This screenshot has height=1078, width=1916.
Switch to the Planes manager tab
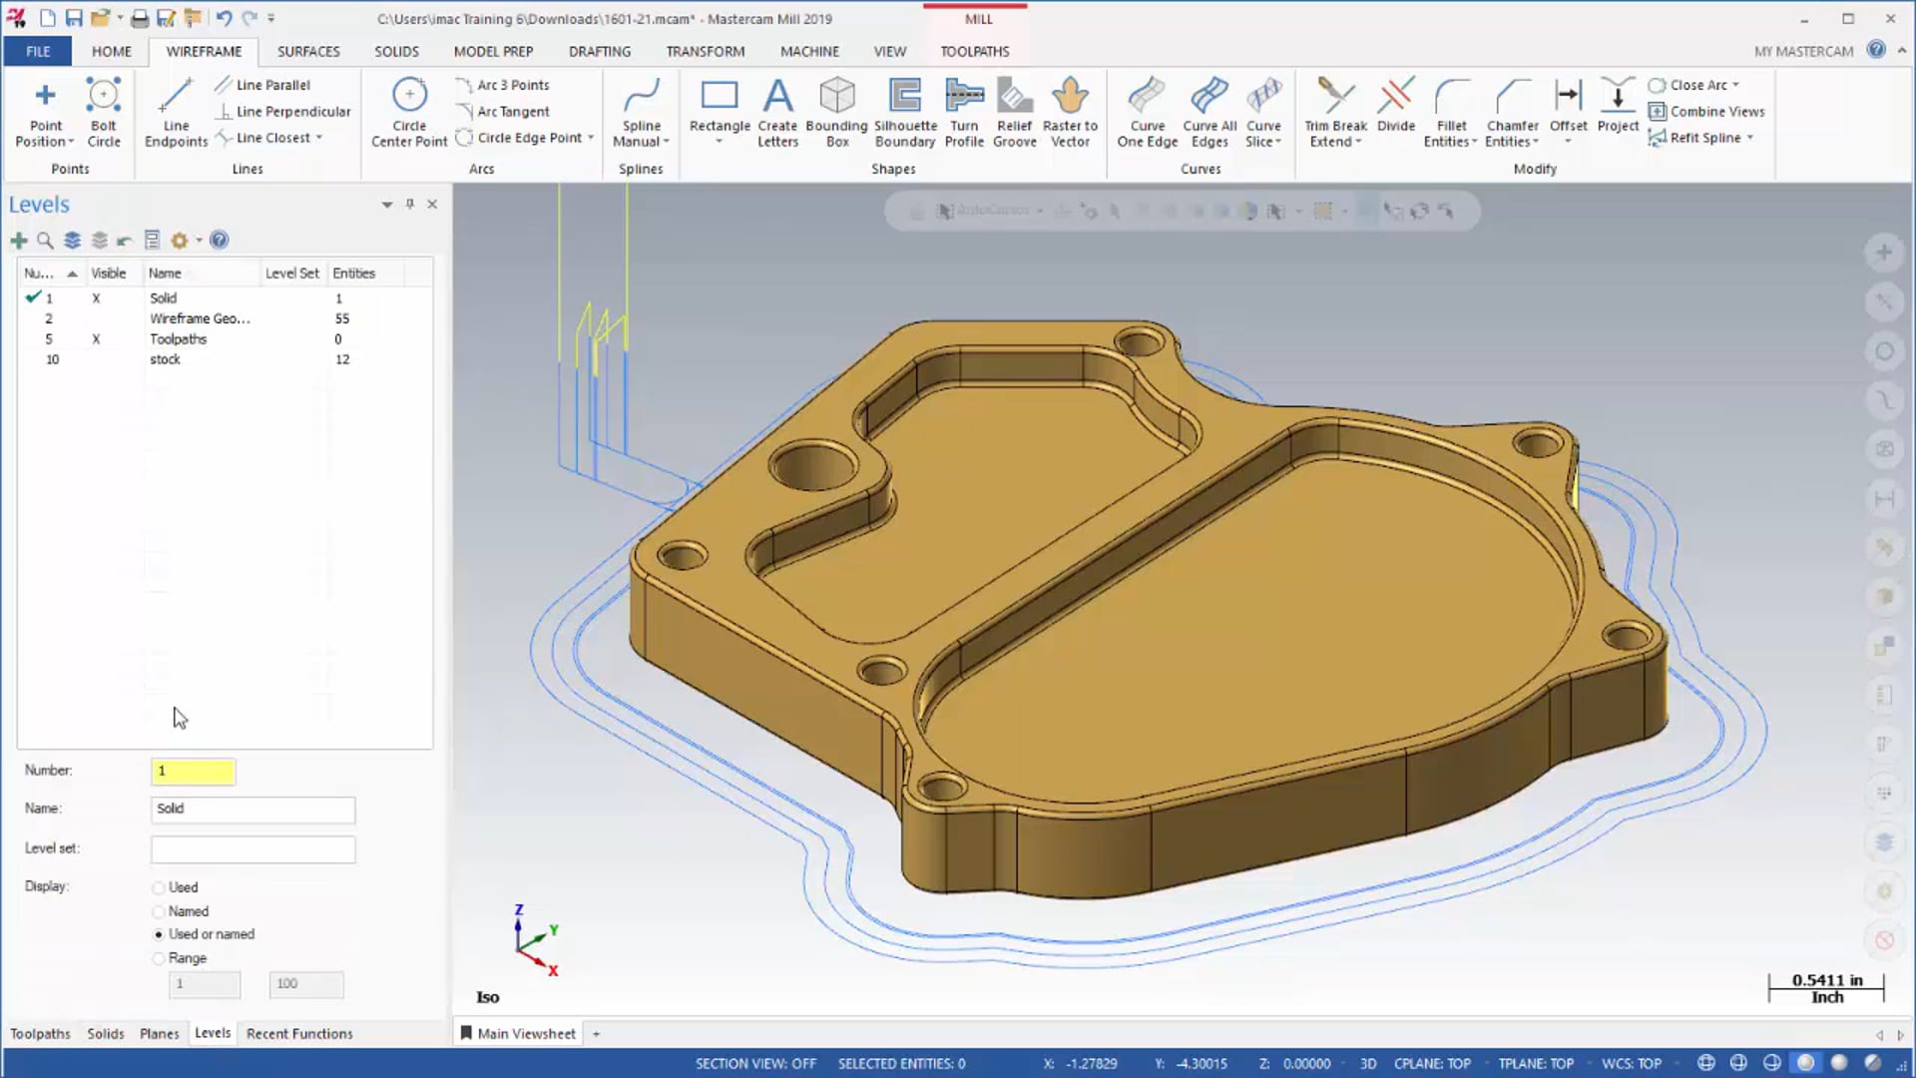click(x=160, y=1034)
